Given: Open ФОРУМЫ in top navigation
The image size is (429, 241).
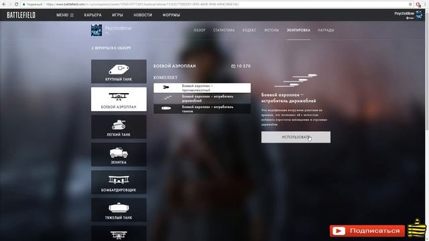Looking at the screenshot, I should point(171,15).
